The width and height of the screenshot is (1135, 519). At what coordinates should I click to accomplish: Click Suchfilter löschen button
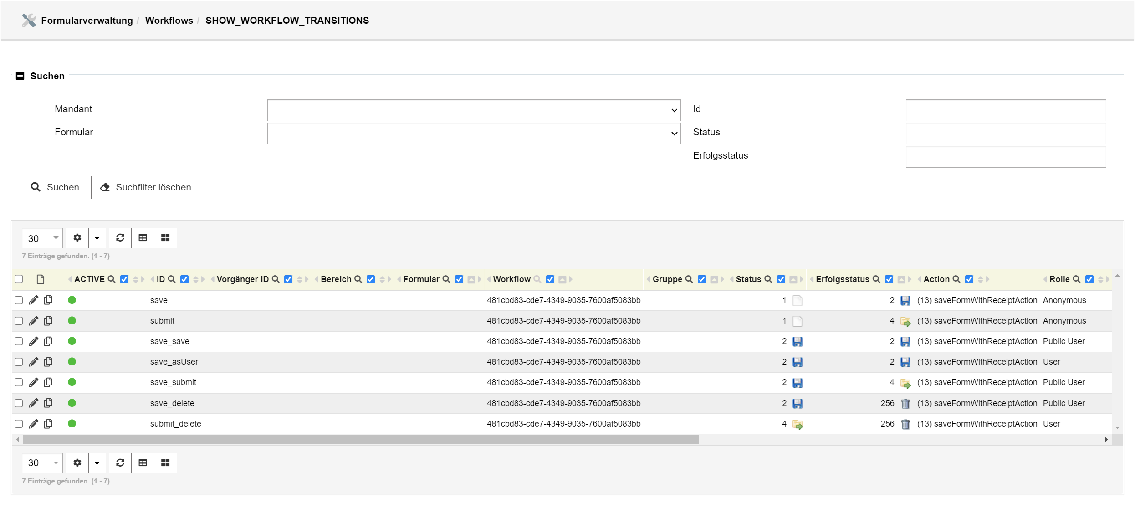[x=146, y=187]
